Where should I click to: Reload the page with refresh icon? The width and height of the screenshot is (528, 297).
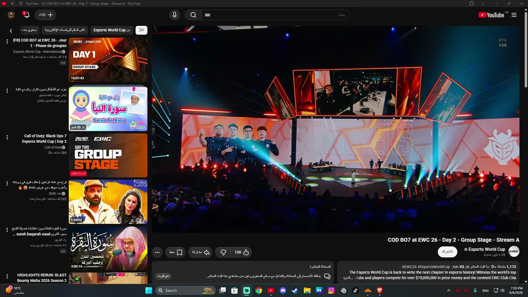20,3
